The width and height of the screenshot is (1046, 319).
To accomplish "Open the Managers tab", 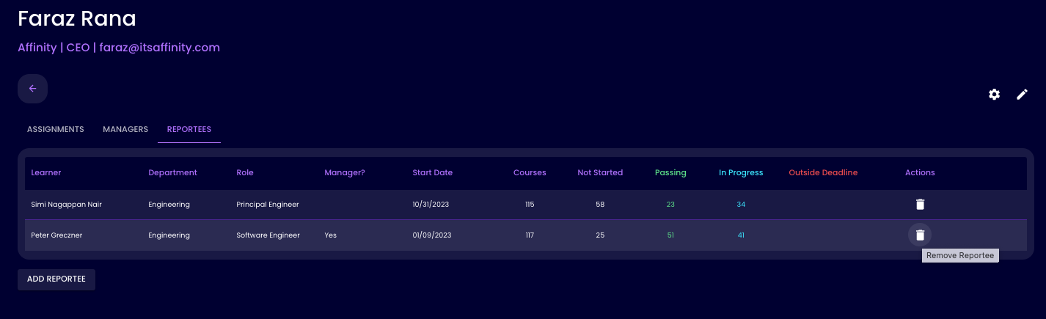I will coord(125,129).
